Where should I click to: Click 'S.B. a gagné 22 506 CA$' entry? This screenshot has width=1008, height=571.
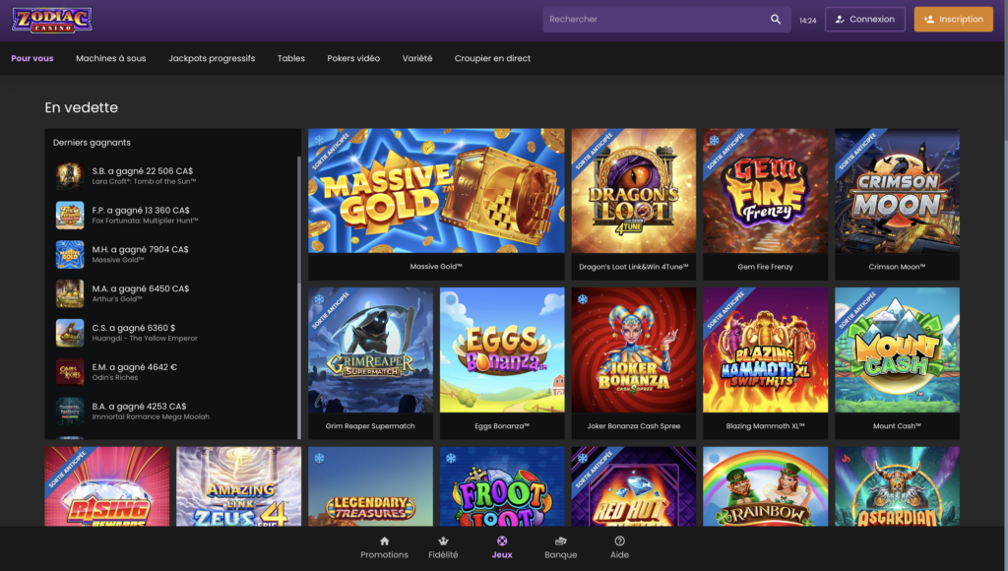[142, 171]
